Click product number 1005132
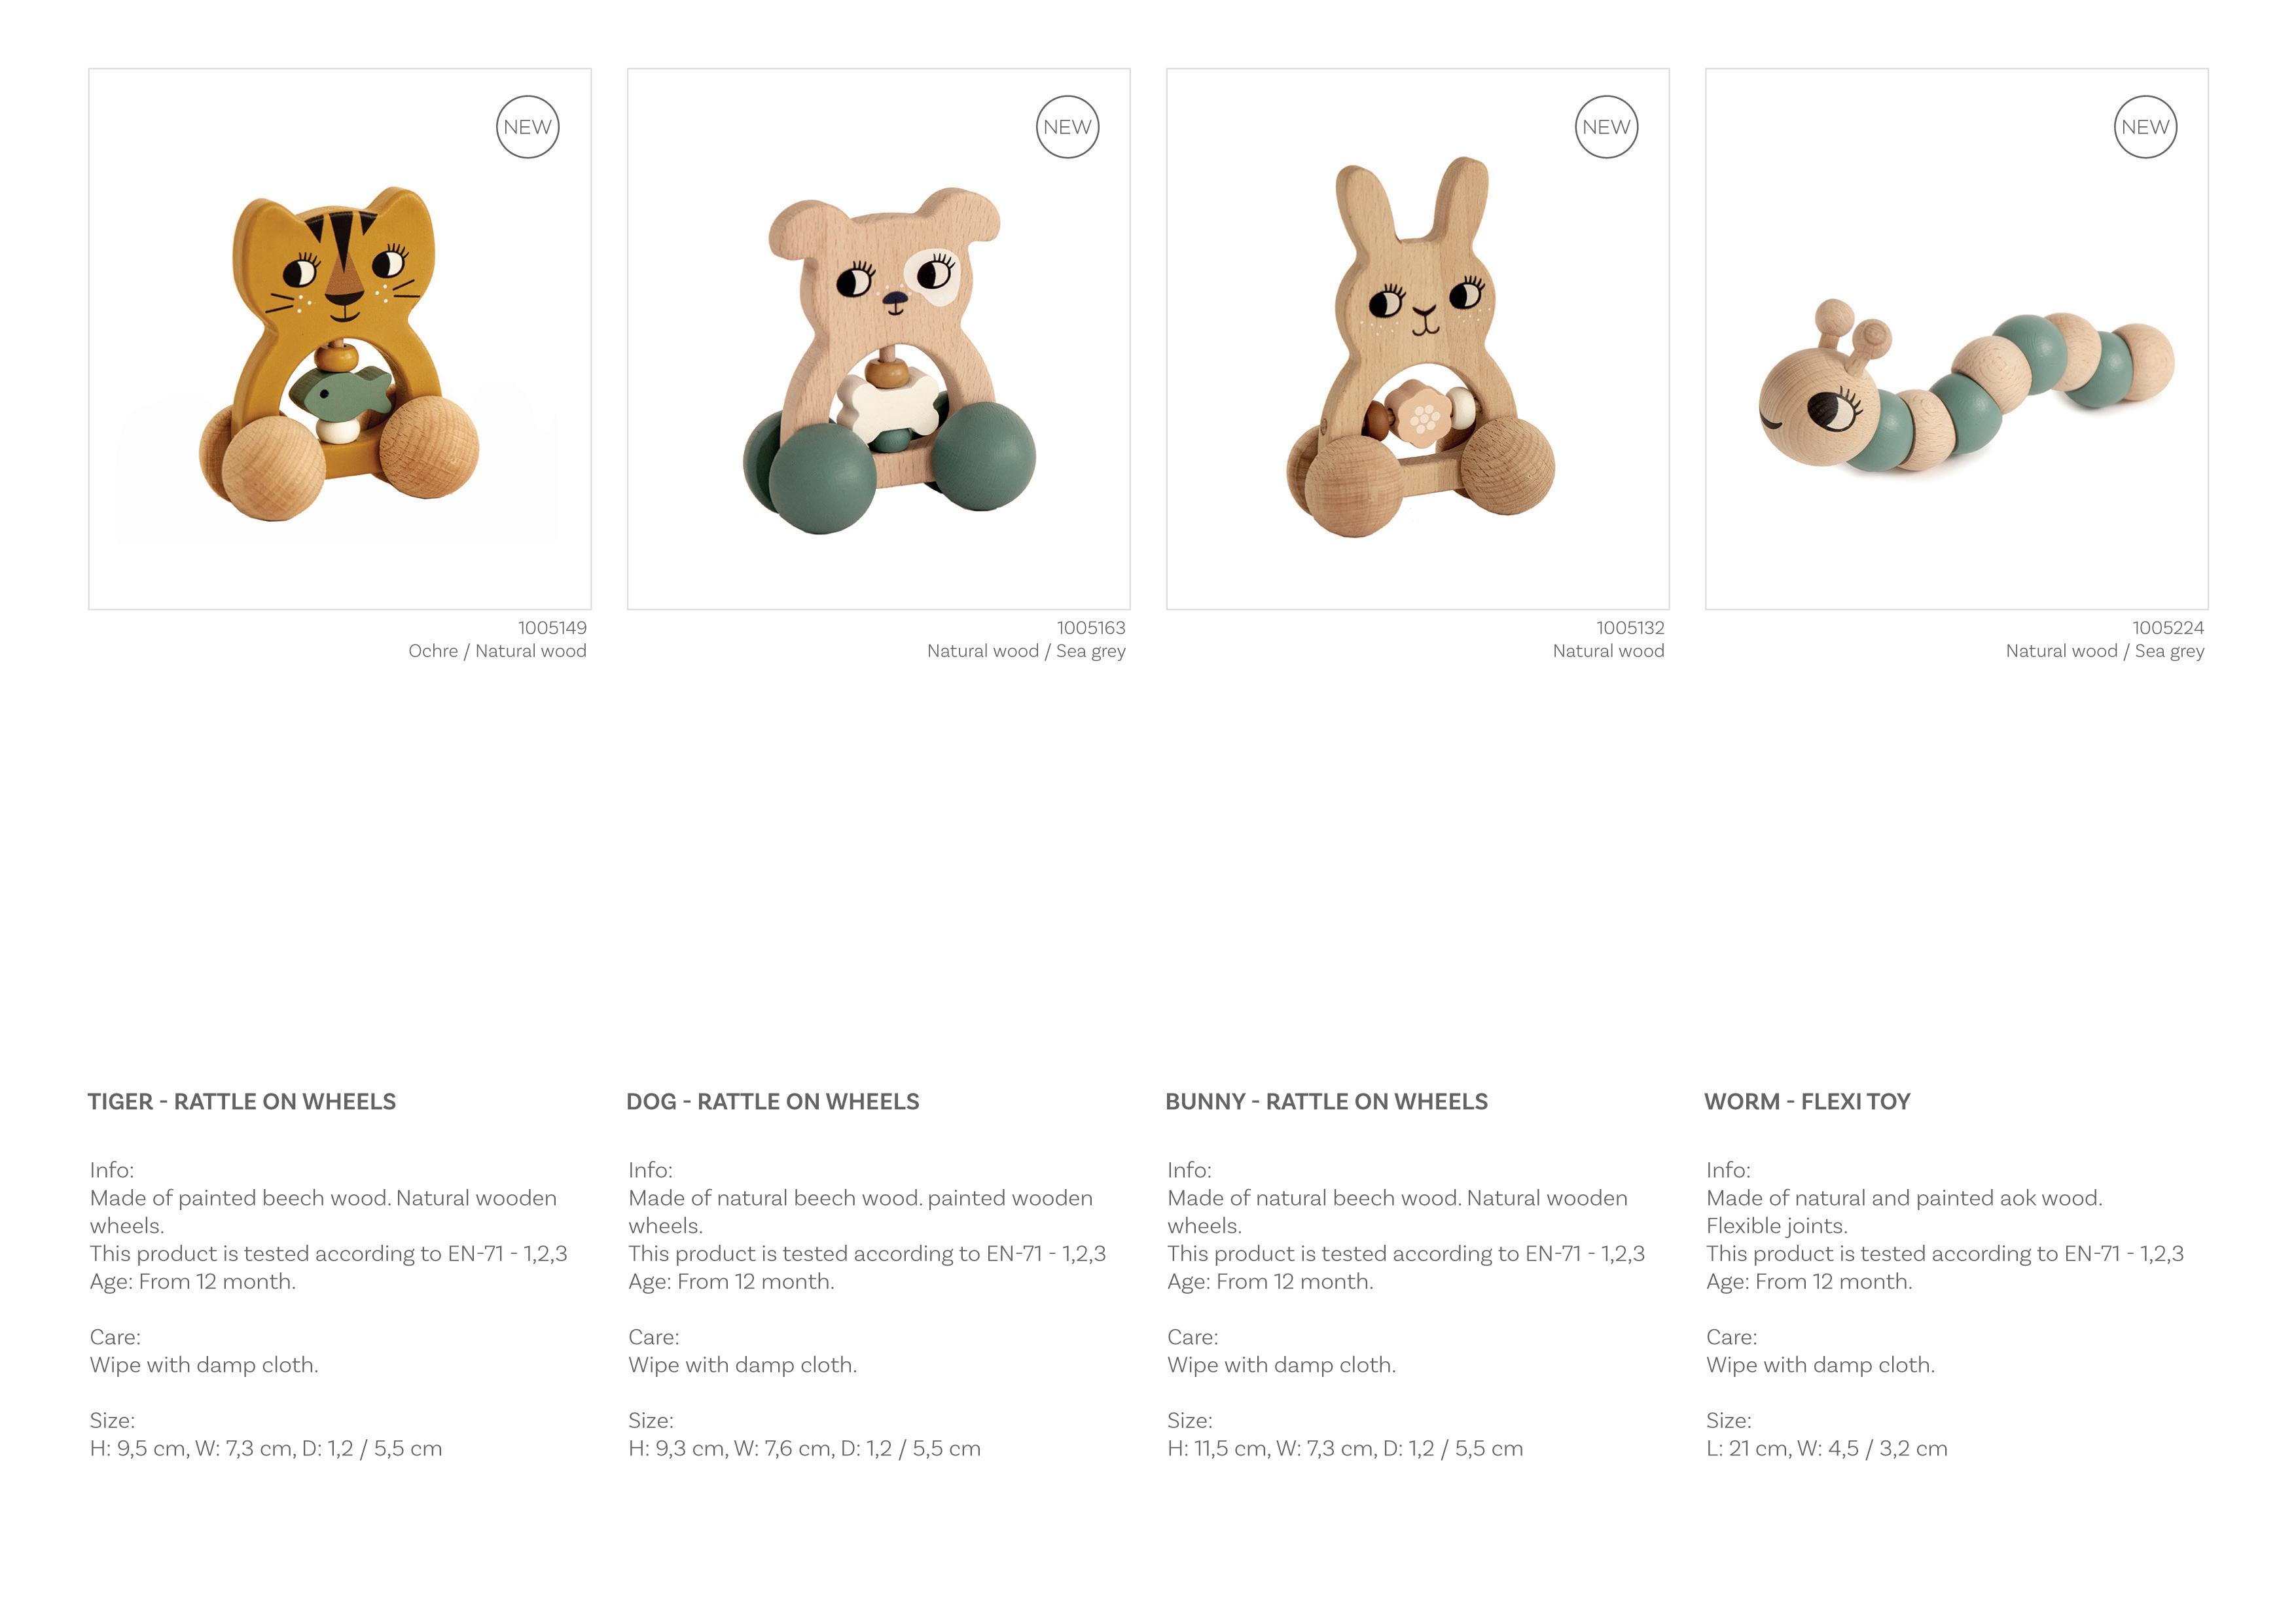The image size is (2296, 1623). tap(1630, 628)
